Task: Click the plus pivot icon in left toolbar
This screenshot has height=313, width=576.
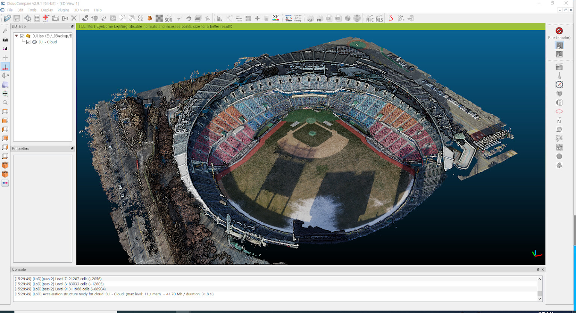Action: pos(5,58)
